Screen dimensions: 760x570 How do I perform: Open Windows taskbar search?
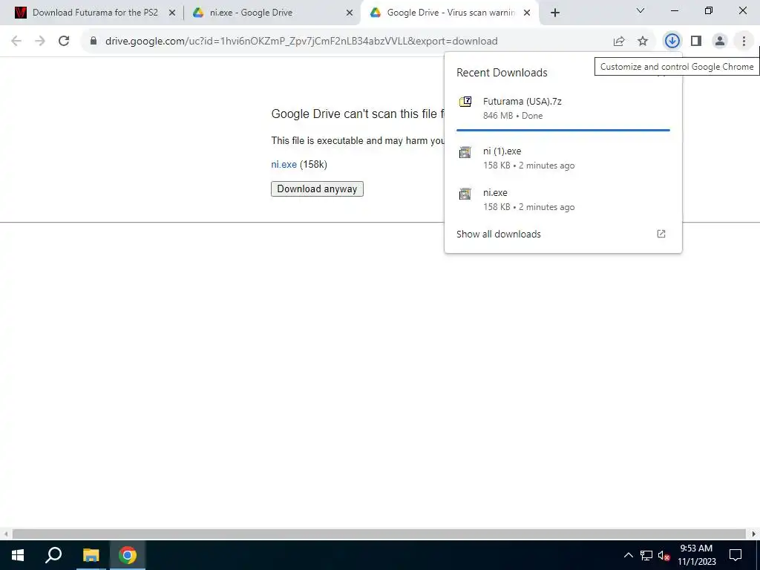53,555
